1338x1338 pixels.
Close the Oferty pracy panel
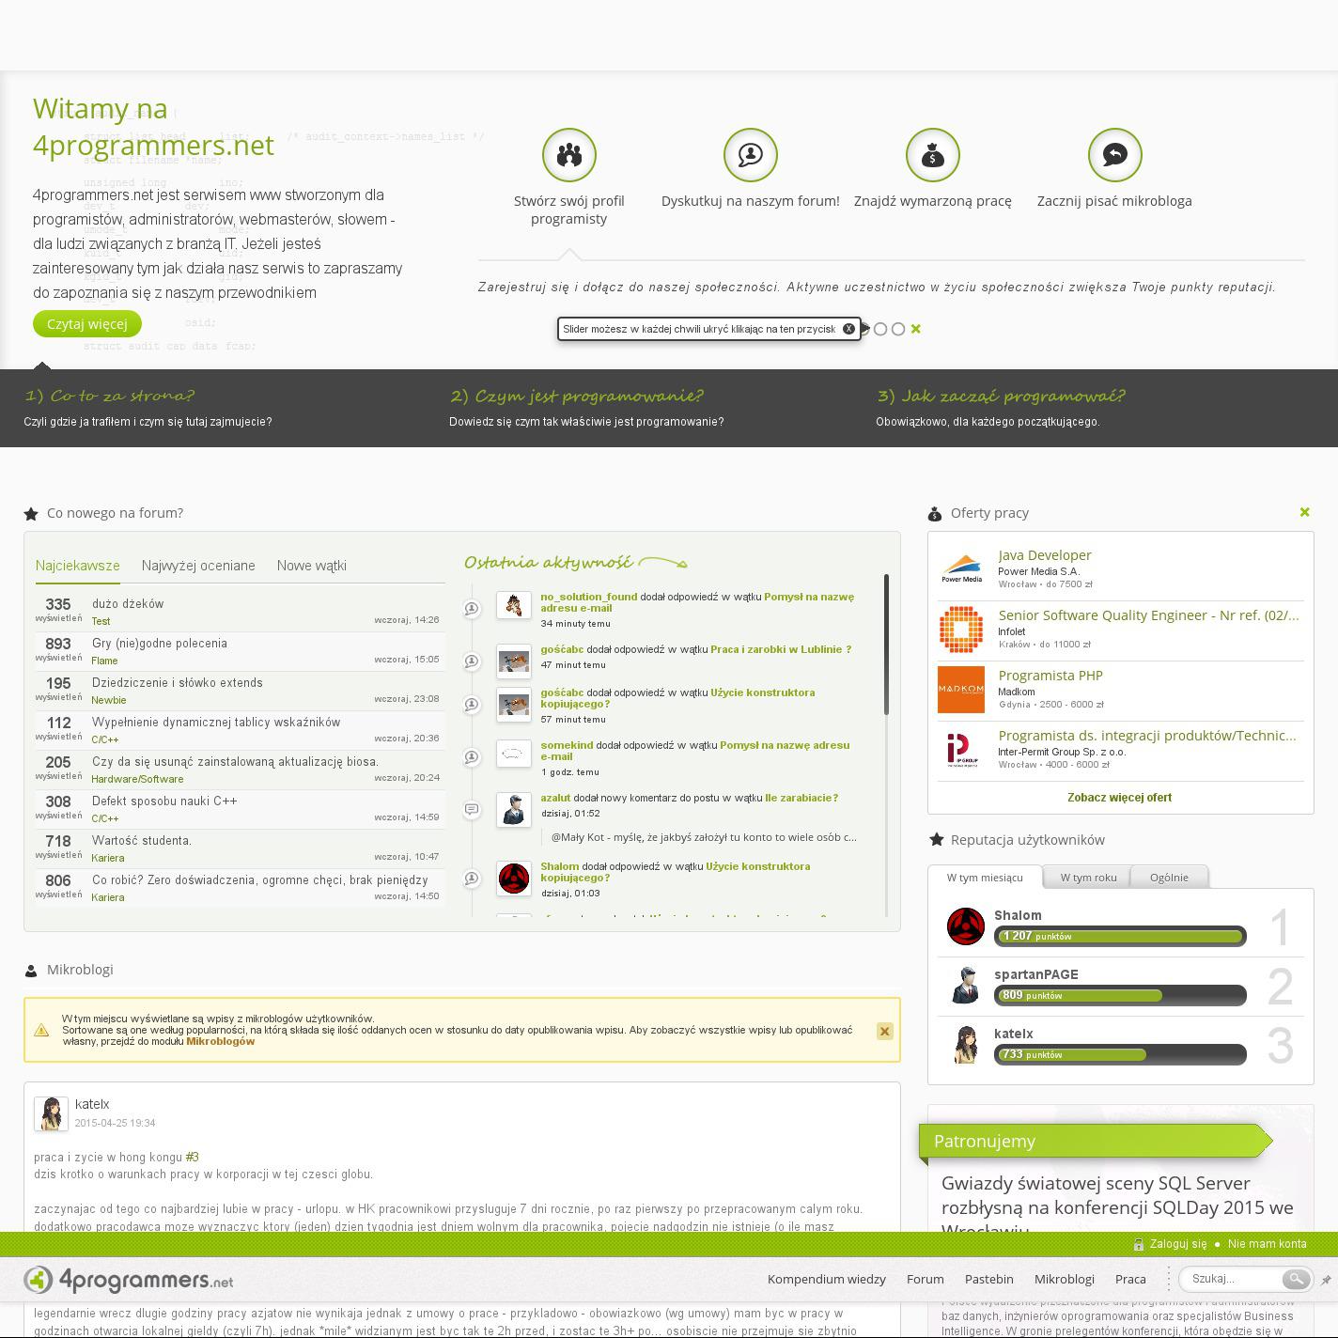point(1304,512)
